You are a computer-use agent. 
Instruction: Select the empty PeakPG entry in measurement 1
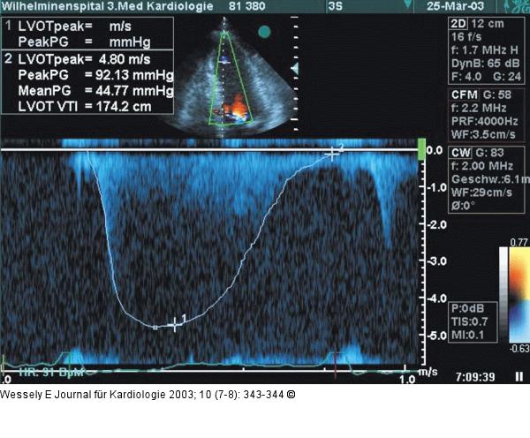click(x=84, y=42)
